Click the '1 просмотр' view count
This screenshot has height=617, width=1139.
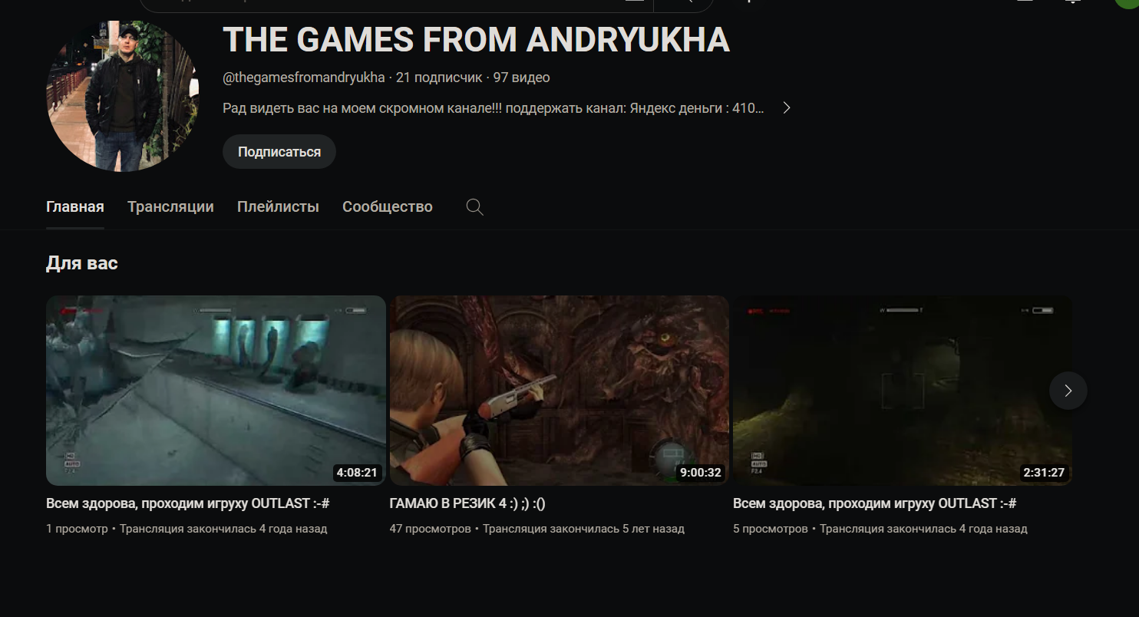pyautogui.click(x=77, y=529)
